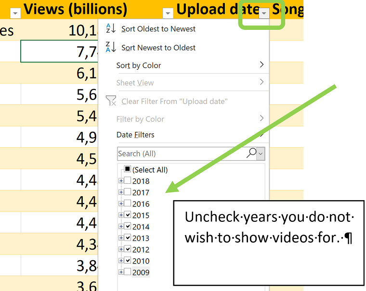Click the magnifier search icon

[x=251, y=153]
